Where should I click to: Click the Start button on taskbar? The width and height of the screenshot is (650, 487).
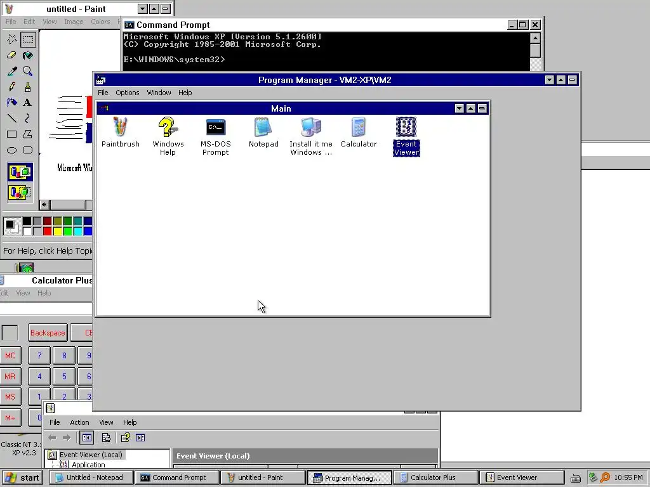tap(23, 478)
